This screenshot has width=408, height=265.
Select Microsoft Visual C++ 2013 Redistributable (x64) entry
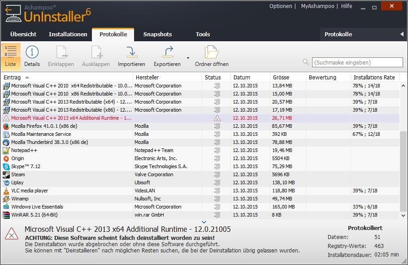click(x=200, y=102)
